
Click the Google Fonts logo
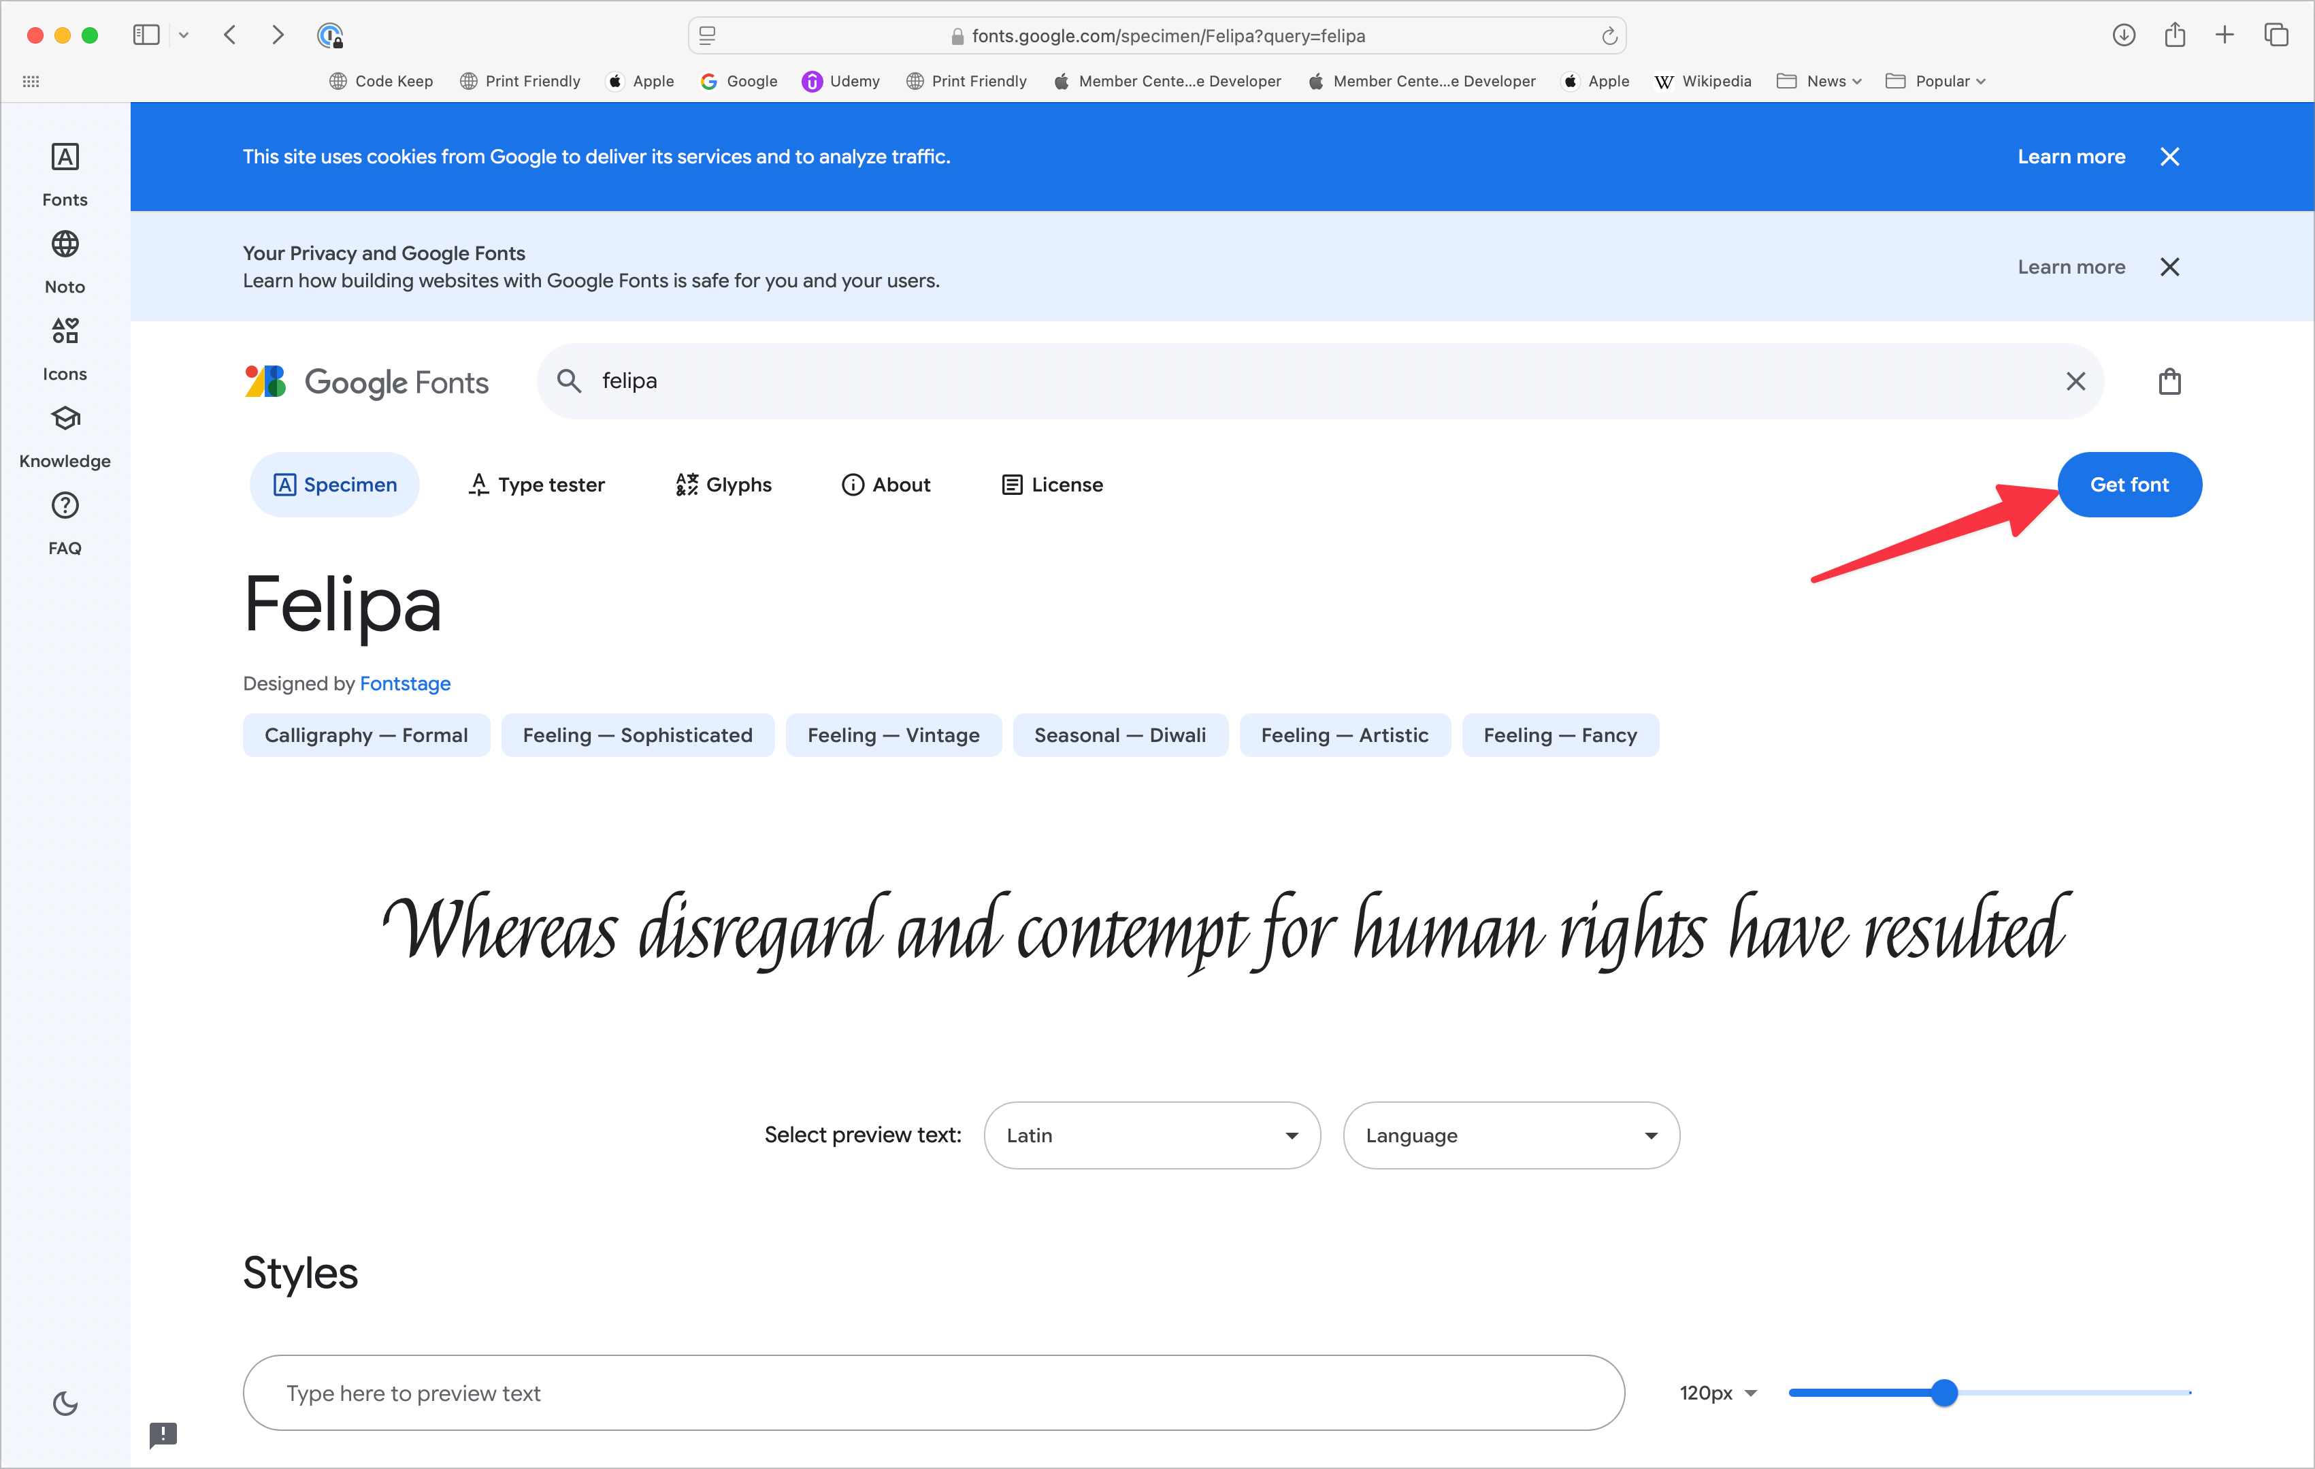pyautogui.click(x=366, y=382)
